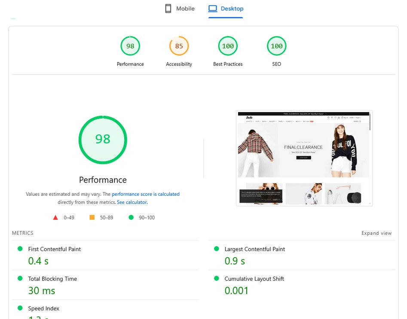Viewport: 407px width, 319px height.
Task: Open the 'performance score is calculated' link
Action: point(146,194)
